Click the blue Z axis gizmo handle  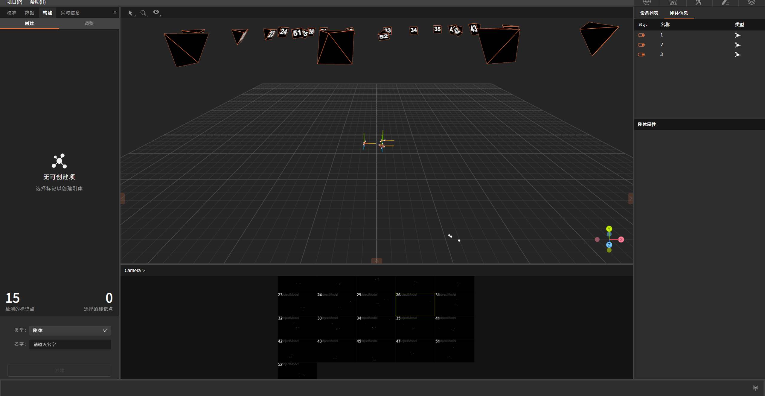(609, 245)
